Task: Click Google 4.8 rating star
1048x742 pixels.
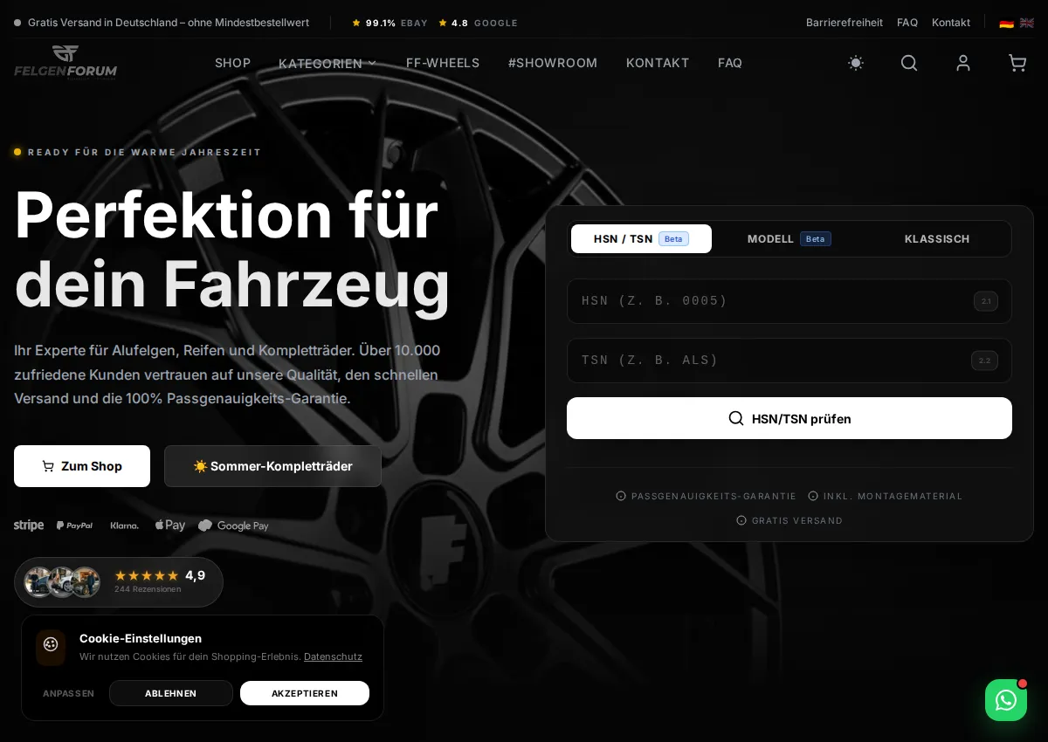Action: [x=443, y=23]
